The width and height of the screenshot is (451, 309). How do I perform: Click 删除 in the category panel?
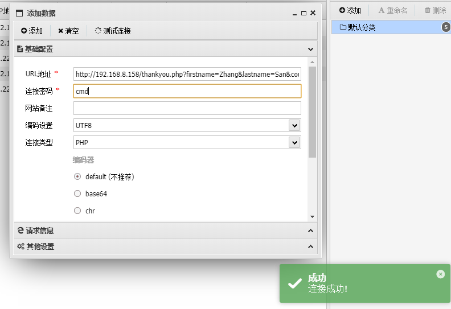click(435, 10)
